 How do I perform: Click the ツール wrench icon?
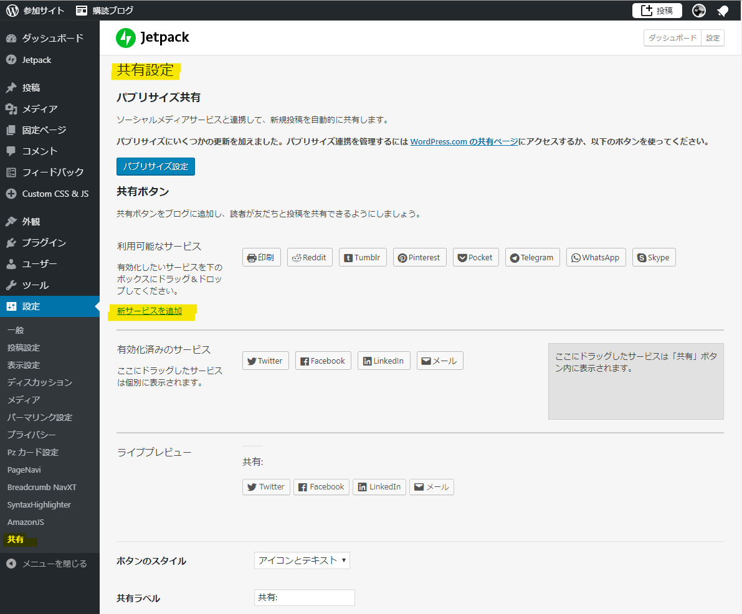(x=11, y=285)
